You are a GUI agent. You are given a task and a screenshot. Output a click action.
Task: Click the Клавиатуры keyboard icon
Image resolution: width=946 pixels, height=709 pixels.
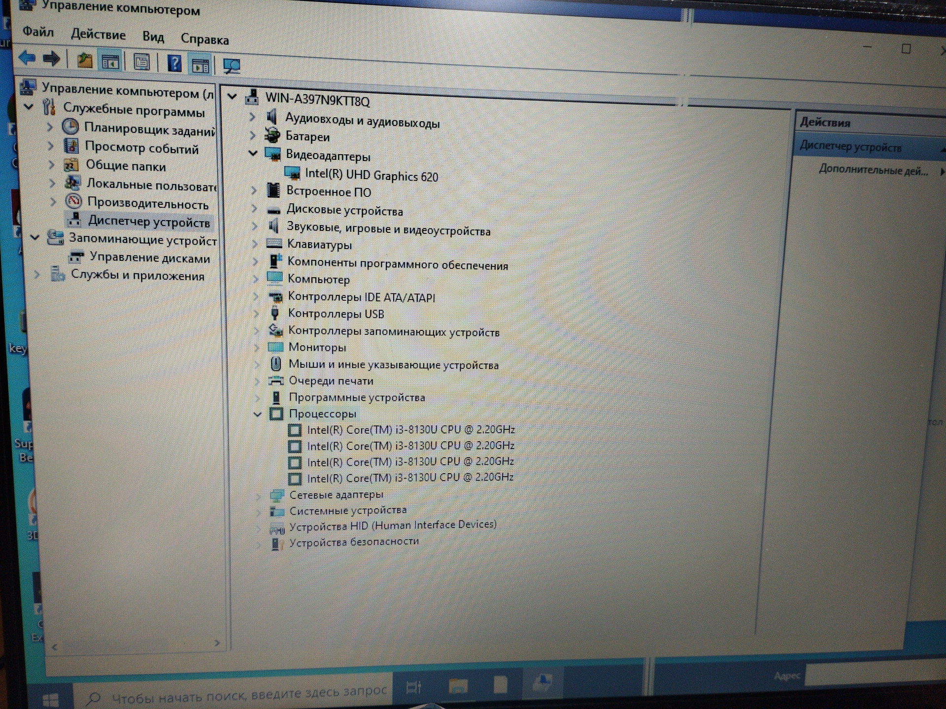pos(274,243)
